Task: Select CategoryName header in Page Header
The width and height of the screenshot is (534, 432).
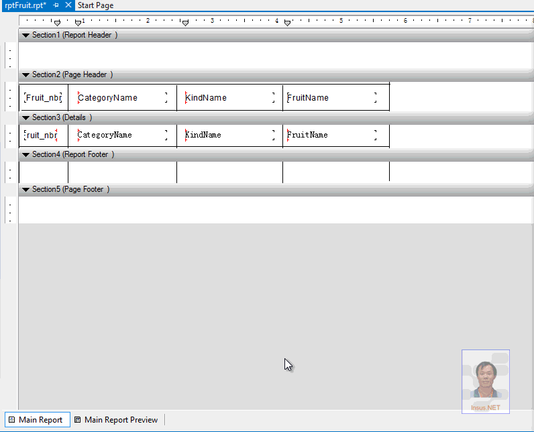Action: (x=122, y=98)
